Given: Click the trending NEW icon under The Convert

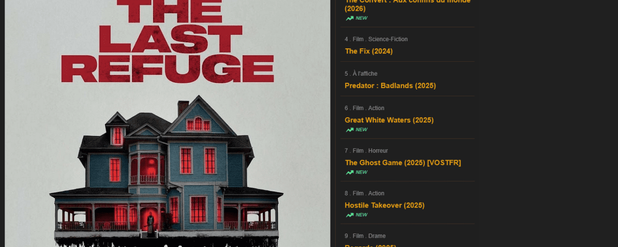Looking at the screenshot, I should (x=350, y=18).
